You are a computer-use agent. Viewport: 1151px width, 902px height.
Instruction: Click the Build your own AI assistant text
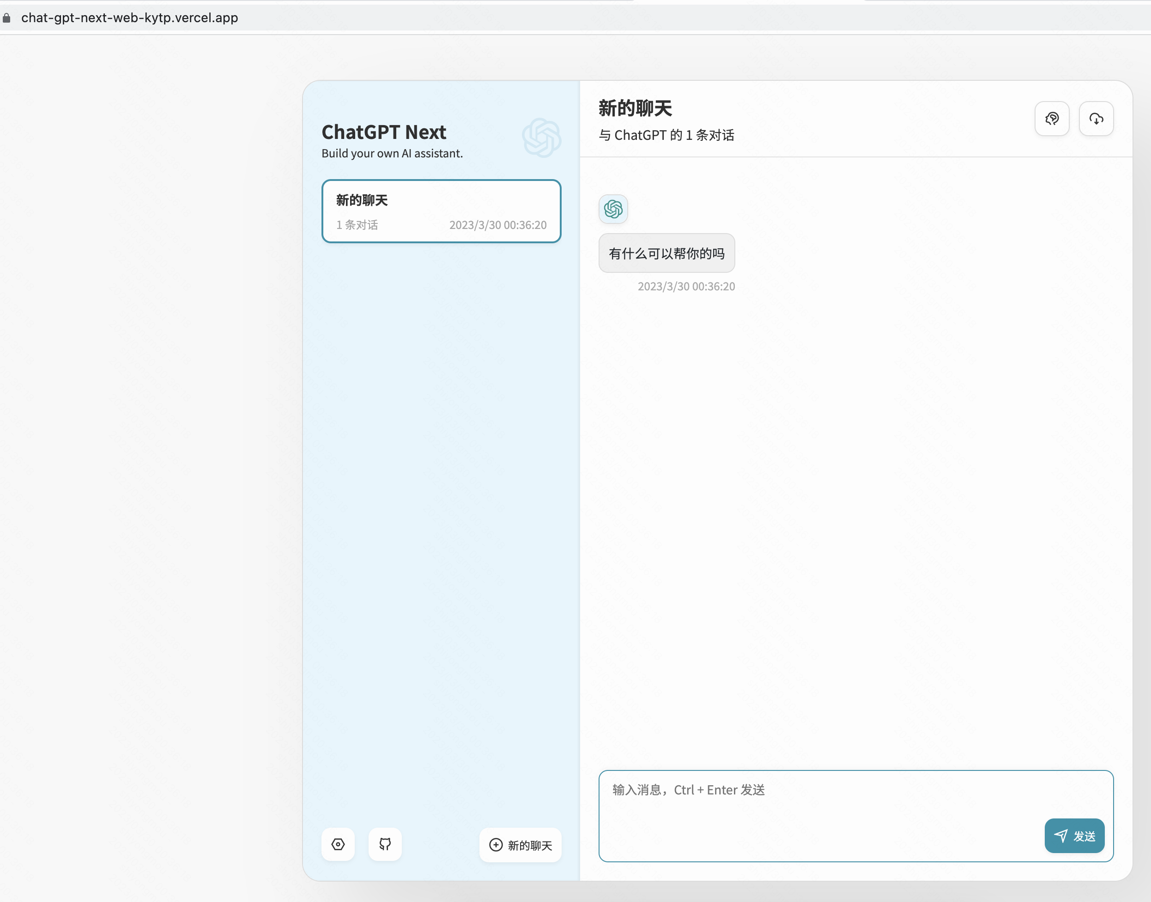(392, 153)
